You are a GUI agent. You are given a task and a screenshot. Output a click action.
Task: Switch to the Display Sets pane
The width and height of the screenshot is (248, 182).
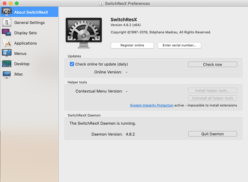click(x=25, y=33)
